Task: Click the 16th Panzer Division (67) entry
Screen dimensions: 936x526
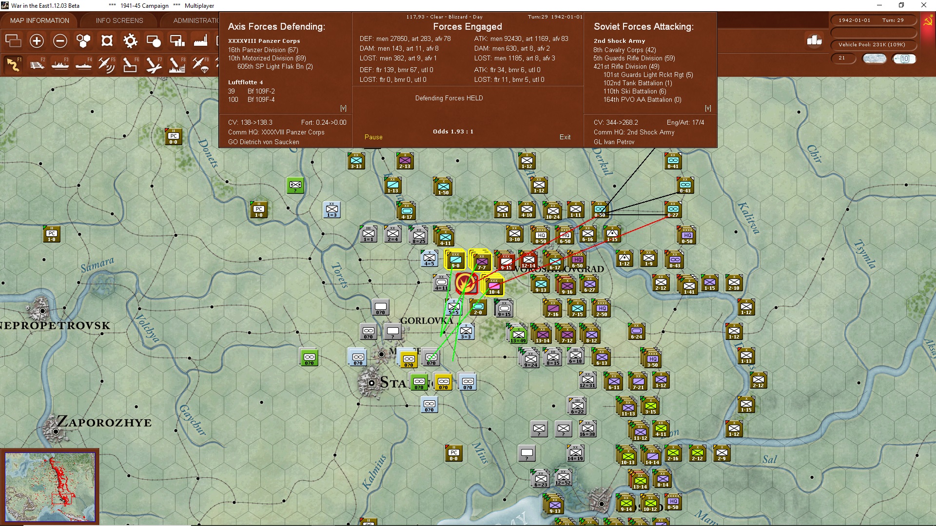Action: 263,50
